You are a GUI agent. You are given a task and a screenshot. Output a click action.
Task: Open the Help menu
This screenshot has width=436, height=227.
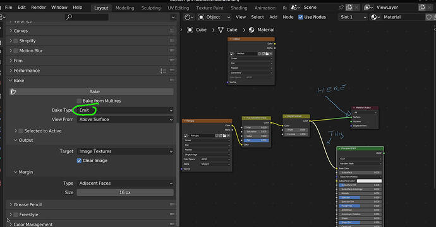pyautogui.click(x=78, y=8)
